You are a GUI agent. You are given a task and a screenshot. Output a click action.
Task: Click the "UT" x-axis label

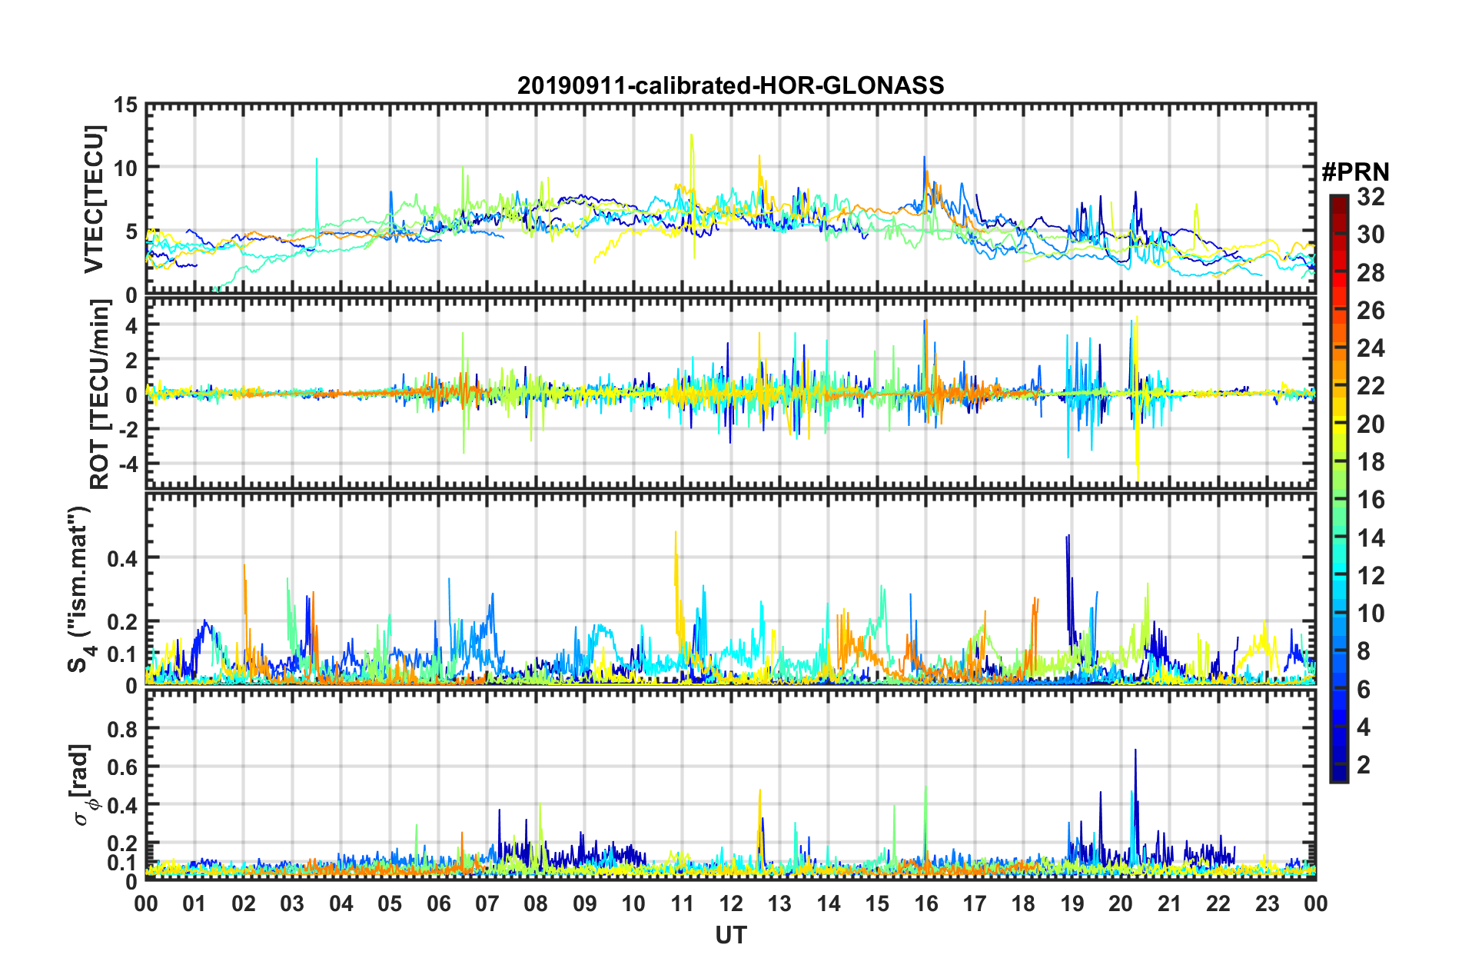(x=731, y=935)
